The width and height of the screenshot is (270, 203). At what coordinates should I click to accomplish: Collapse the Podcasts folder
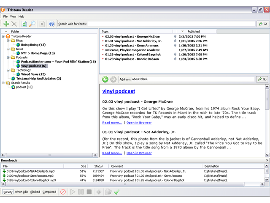[x=8, y=58]
